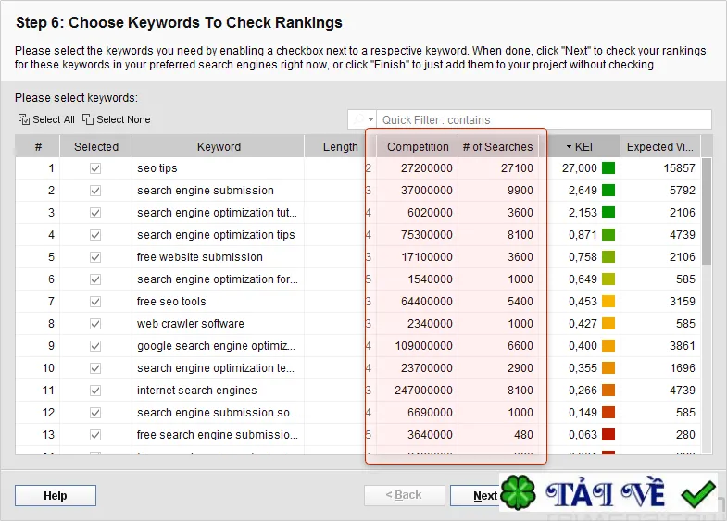Deselect the internet search engines checkbox
Viewport: 727px width, 521px height.
pos(95,391)
